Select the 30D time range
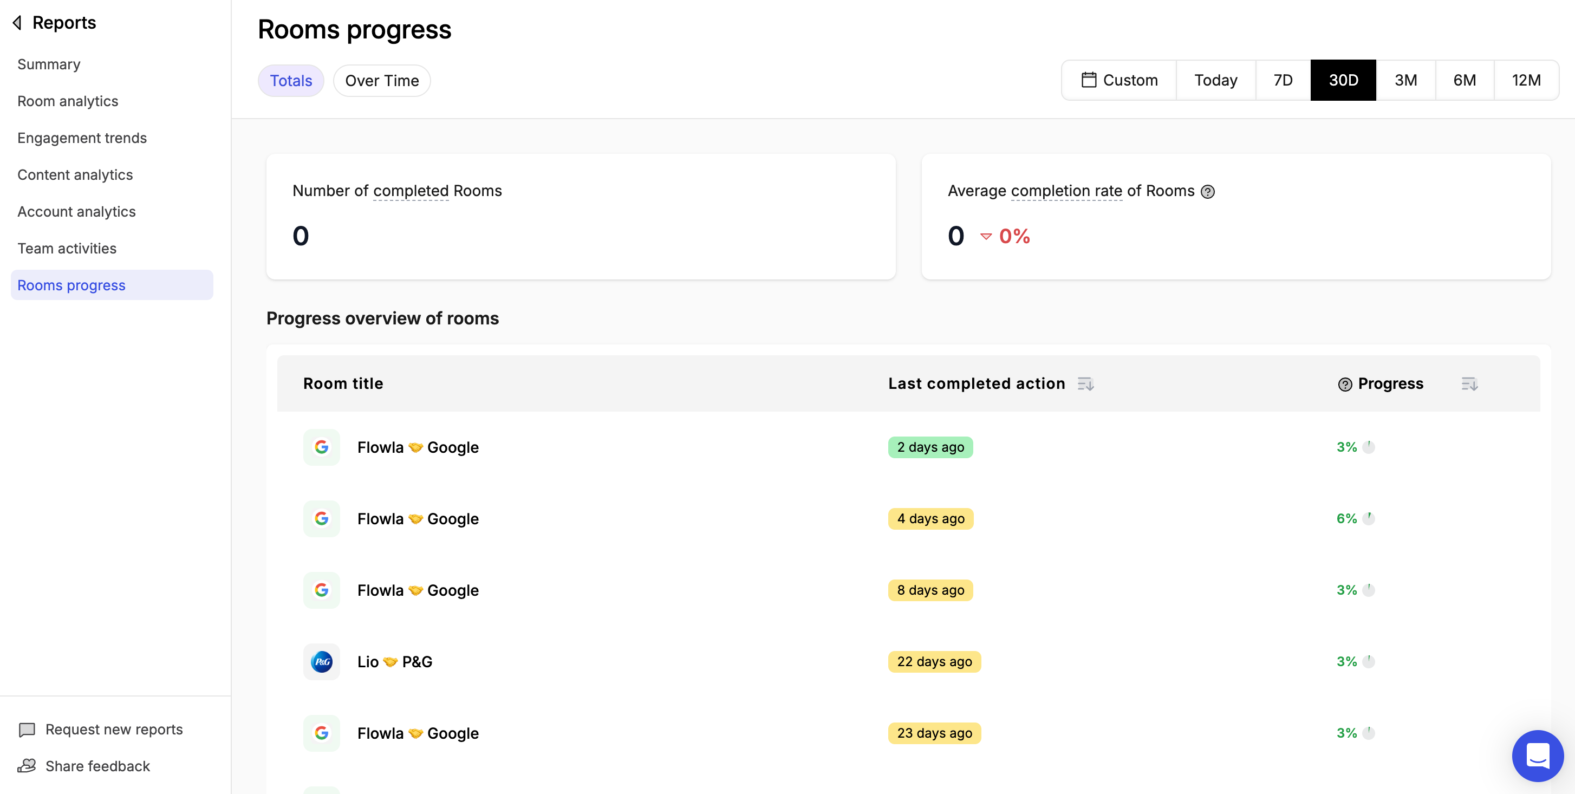 (1343, 80)
